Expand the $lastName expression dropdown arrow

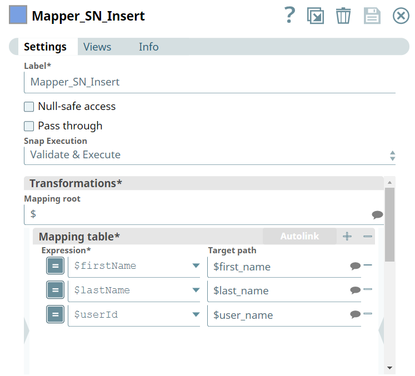196,290
